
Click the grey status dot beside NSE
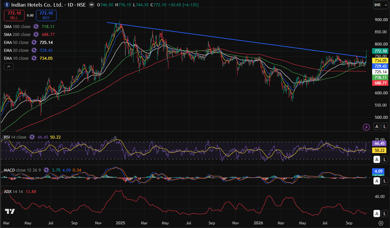click(92, 5)
